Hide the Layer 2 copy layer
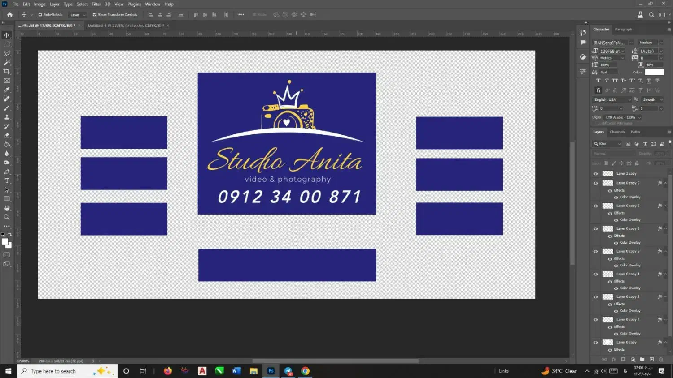The width and height of the screenshot is (673, 378). point(596,174)
